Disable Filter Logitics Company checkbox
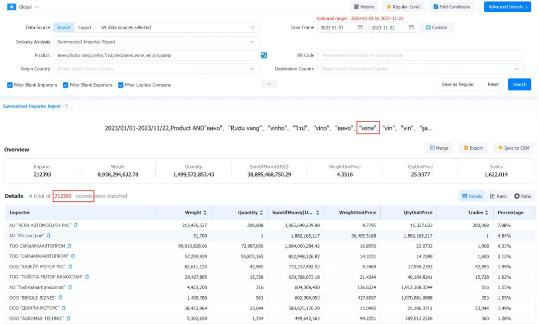 tap(121, 85)
